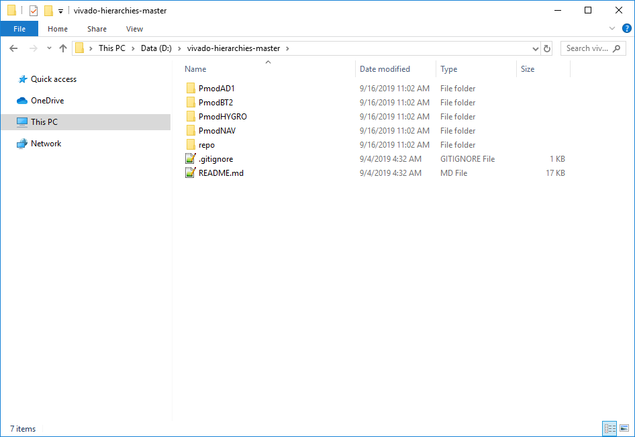Sort by the Size column header

point(528,69)
